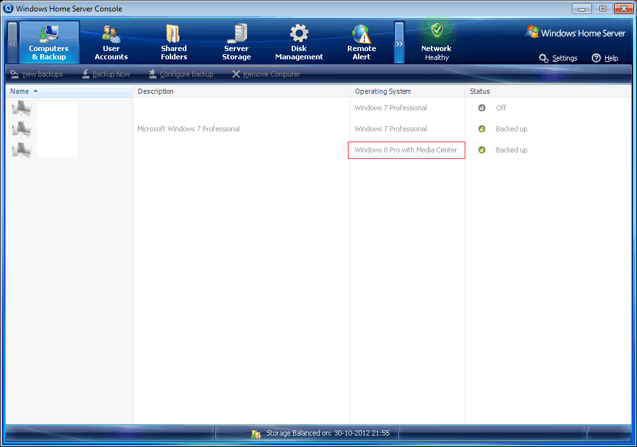Screen dimensions: 637x447
Task: Click the Configure Backup icon
Action: tap(153, 74)
